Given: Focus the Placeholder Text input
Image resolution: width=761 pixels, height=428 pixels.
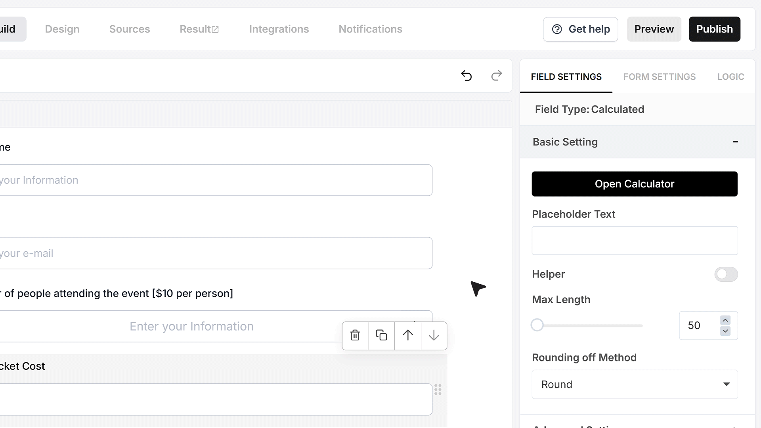Looking at the screenshot, I should pyautogui.click(x=635, y=241).
